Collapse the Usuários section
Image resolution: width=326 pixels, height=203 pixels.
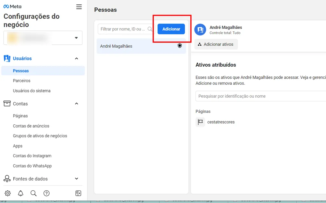coord(76,58)
